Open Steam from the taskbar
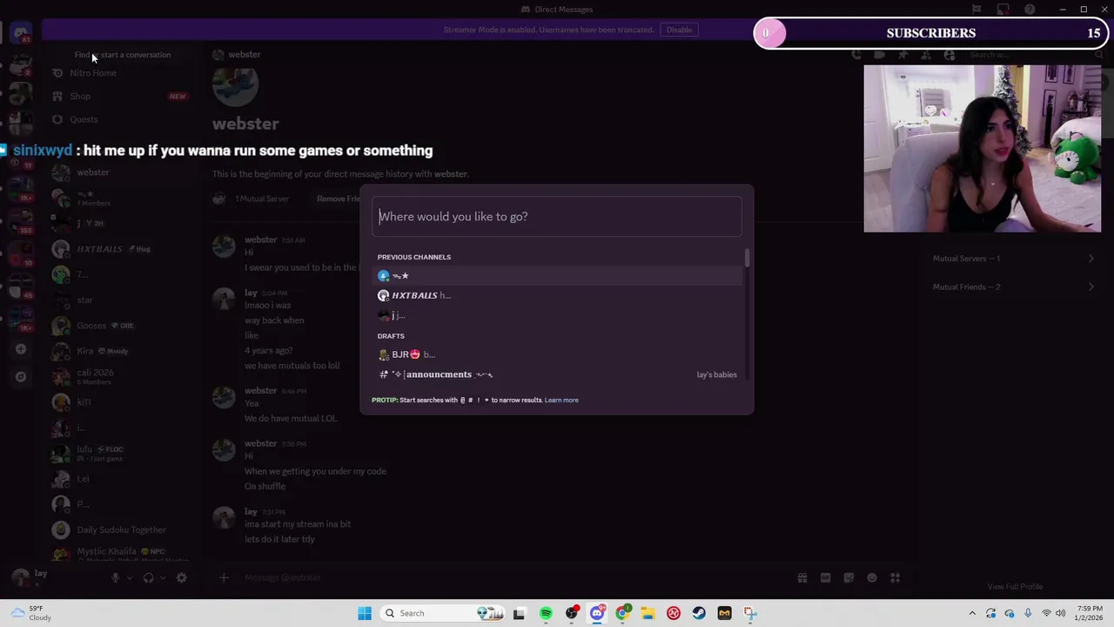1114x627 pixels. [x=699, y=613]
